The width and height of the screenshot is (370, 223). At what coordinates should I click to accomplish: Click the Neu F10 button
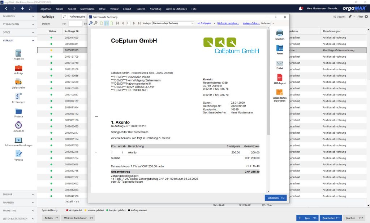tap(307, 218)
